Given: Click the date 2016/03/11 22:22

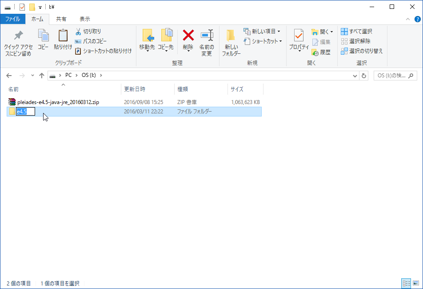Looking at the screenshot, I should [x=144, y=112].
